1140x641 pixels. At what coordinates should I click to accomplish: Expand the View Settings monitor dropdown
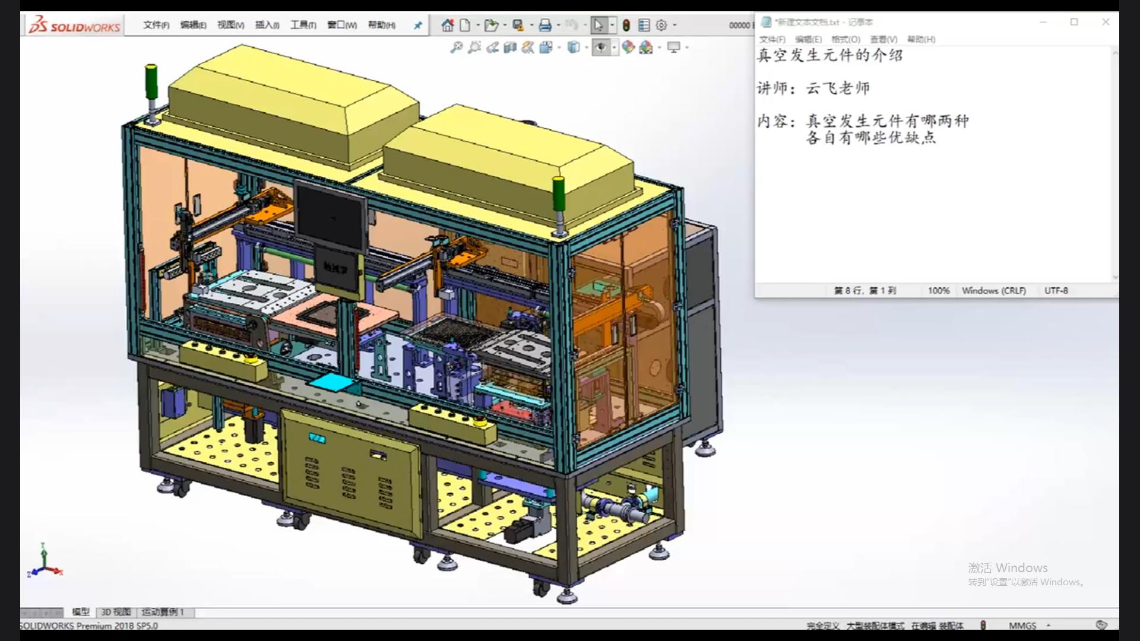687,47
